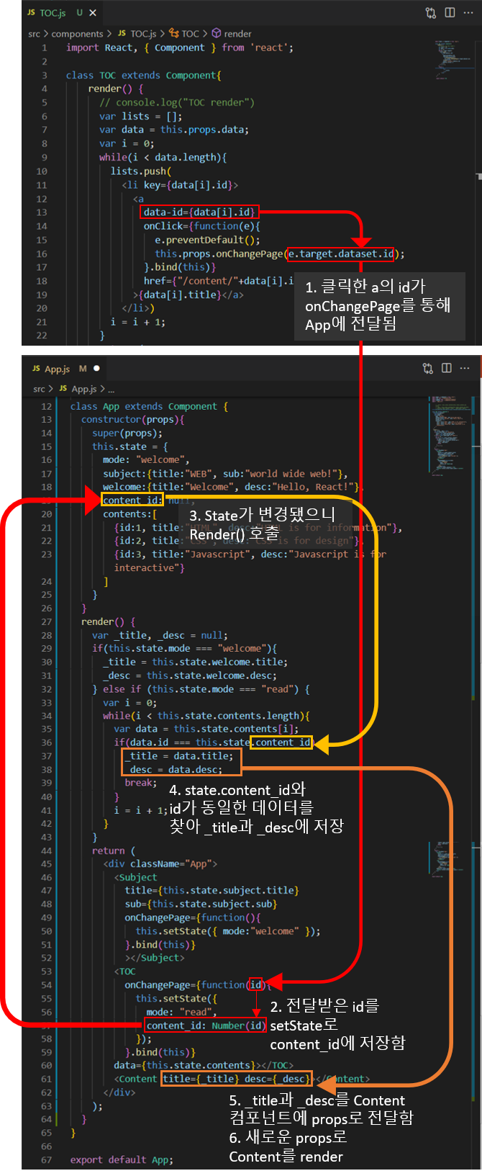Open 'TOC.js' breadcrumb segment
The height and width of the screenshot is (1176, 482).
pyautogui.click(x=143, y=34)
